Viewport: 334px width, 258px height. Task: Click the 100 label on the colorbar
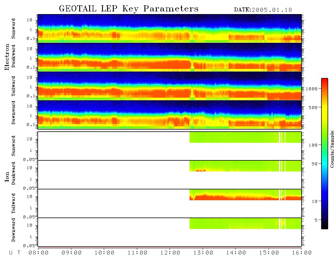313,145
